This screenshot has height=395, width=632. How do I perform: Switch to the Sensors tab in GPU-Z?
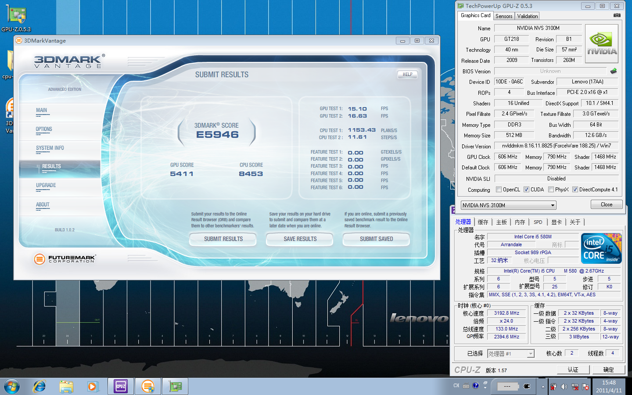click(x=504, y=16)
